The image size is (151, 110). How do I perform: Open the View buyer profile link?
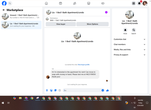84,65
